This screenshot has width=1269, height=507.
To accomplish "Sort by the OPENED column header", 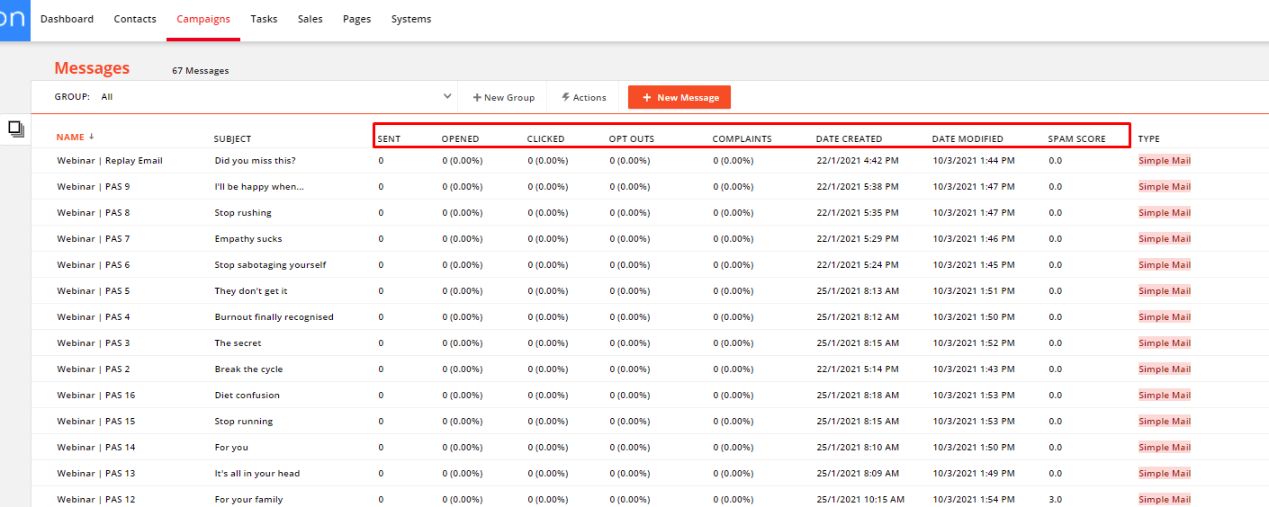I will (x=461, y=138).
